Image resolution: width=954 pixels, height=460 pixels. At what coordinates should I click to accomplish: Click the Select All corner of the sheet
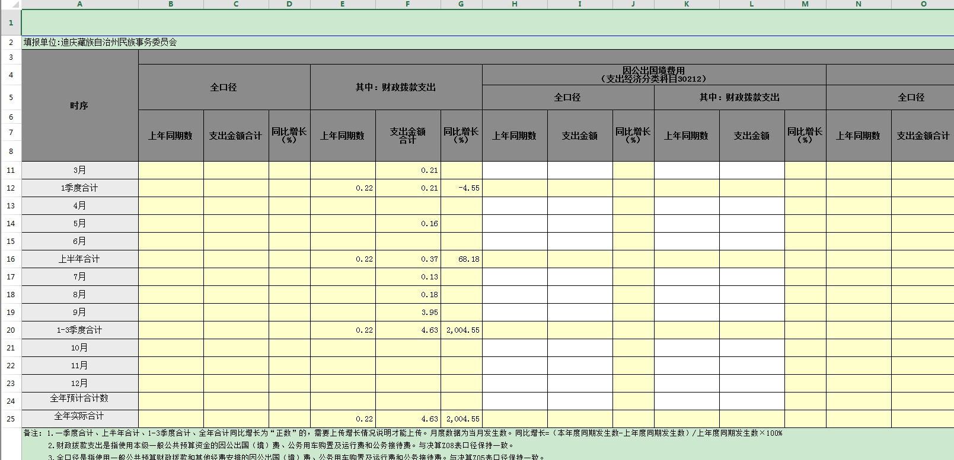[11, 4]
